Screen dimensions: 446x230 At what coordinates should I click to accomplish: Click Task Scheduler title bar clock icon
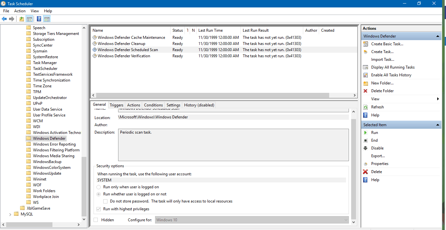(x=3, y=3)
